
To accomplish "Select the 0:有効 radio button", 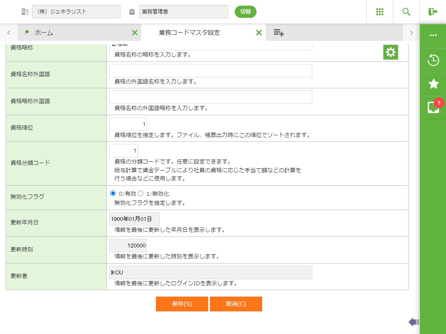I will point(113,194).
